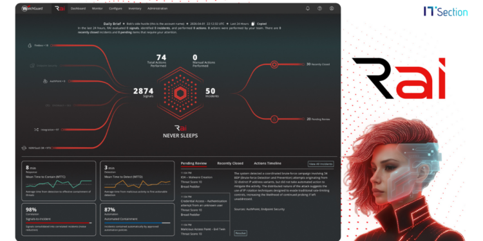This screenshot has height=241, width=483.
Task: Open the Mean Time to Detect (MTTD) card
Action: (x=137, y=181)
